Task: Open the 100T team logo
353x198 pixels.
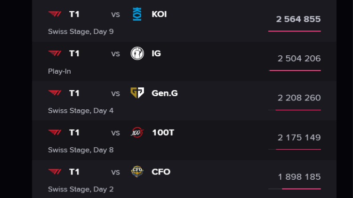Action: [137, 133]
